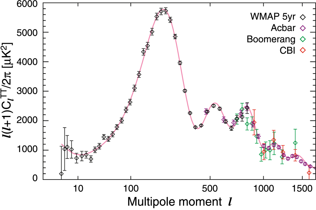Click the green diamond legend marker
316x210 pixels.
point(303,39)
